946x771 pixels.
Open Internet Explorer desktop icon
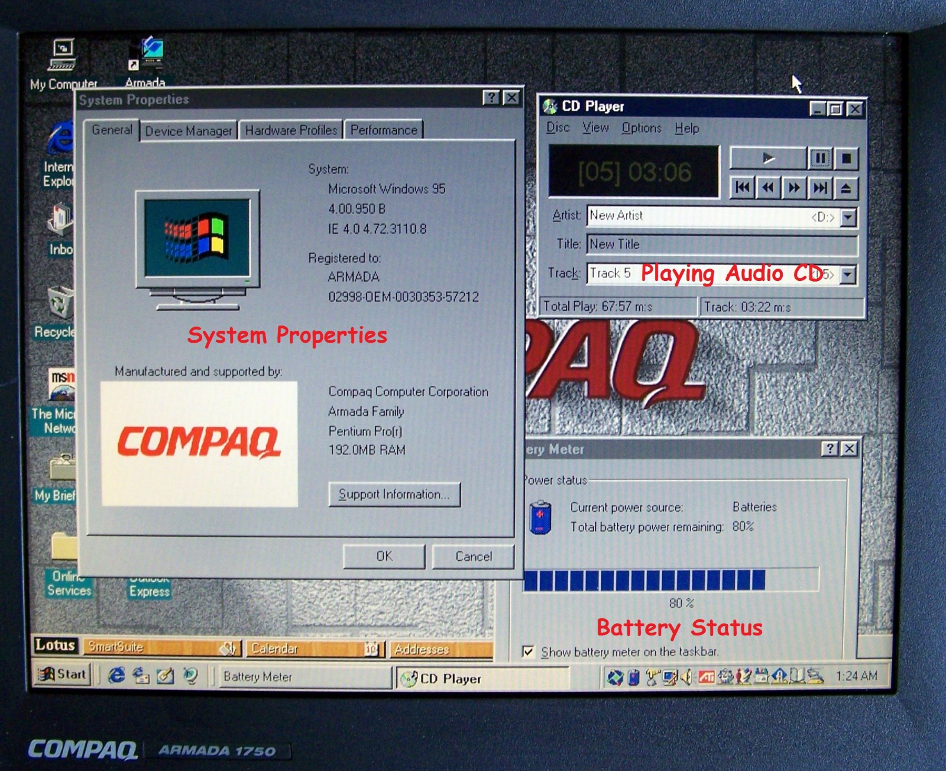coord(59,154)
